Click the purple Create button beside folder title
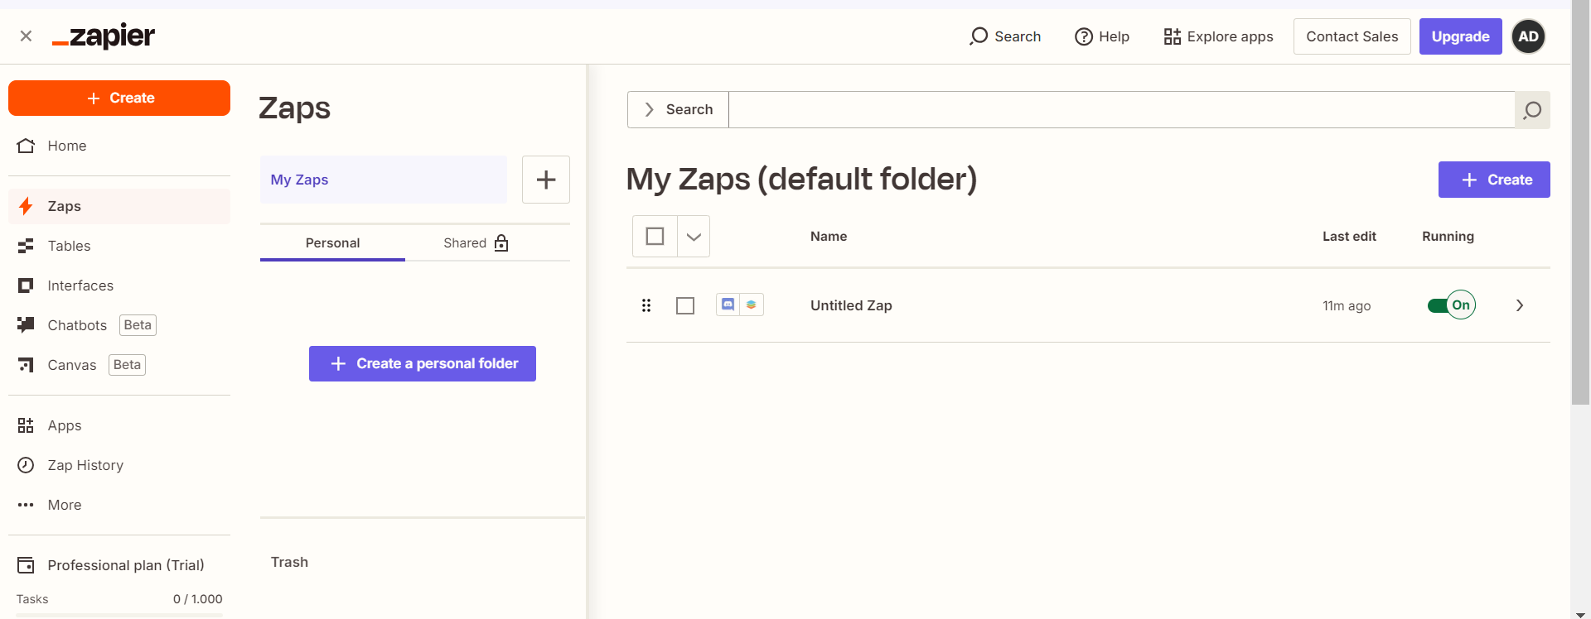The height and width of the screenshot is (619, 1591). coord(1494,180)
